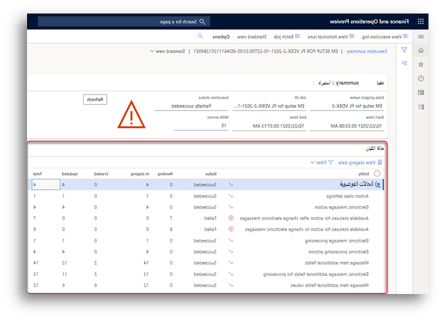The height and width of the screenshot is (321, 442).
Task: Open Workspaces icon in sidebar
Action: (421, 93)
